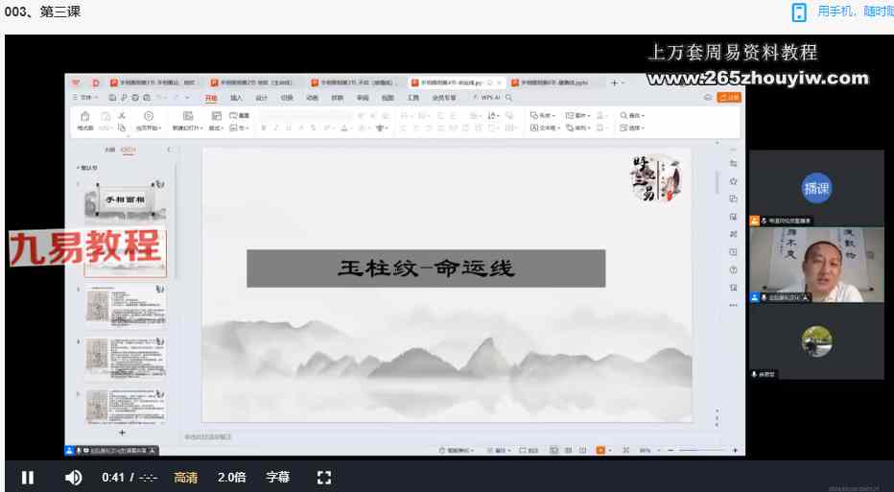Click add new slide plus under thumbnails
Viewport: 894px width, 492px height.
(122, 433)
